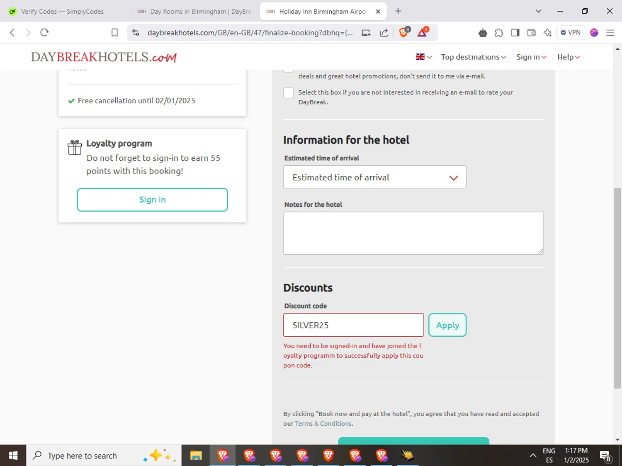This screenshot has width=622, height=466.
Task: Click the ENG ES language indicator
Action: (x=549, y=456)
